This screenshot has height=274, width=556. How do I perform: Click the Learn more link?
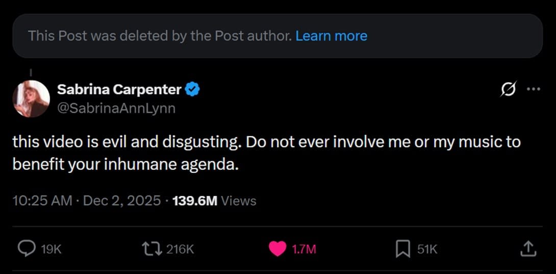coord(331,36)
